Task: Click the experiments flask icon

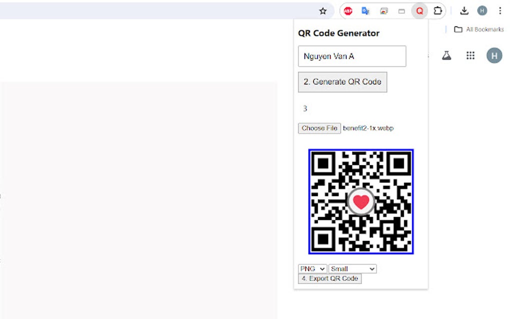Action: click(x=446, y=55)
